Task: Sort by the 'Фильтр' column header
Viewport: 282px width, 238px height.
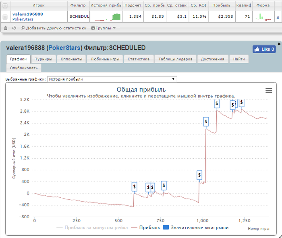Action: pos(78,5)
